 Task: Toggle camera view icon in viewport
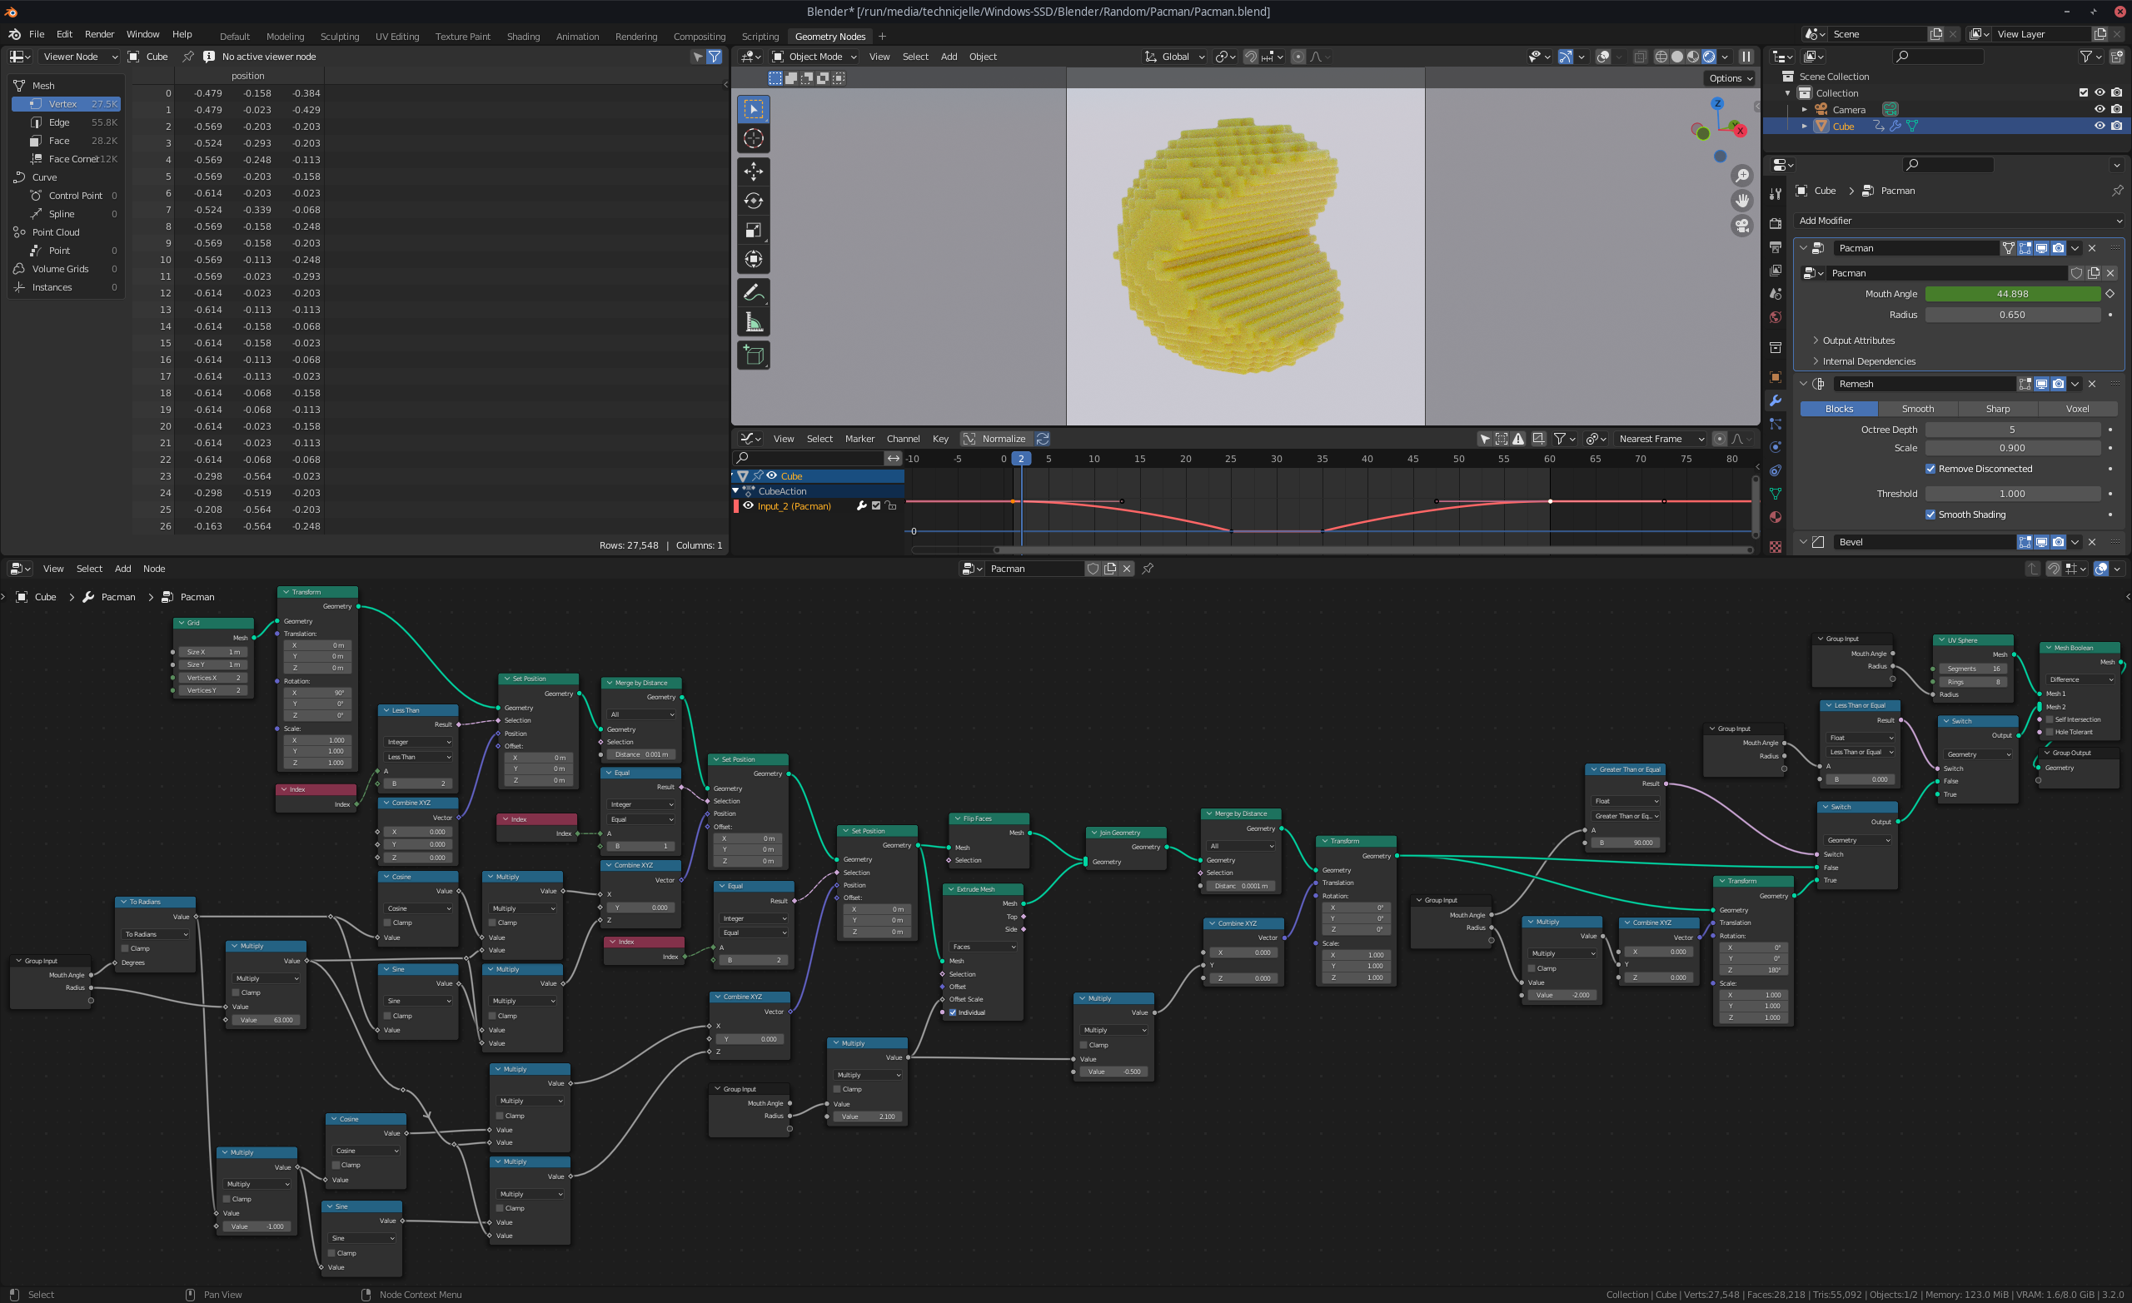(x=1741, y=226)
